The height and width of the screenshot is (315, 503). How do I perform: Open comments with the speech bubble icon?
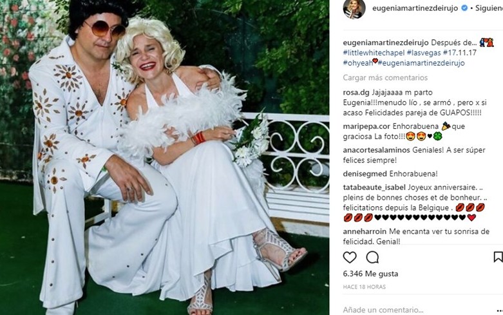click(x=372, y=257)
